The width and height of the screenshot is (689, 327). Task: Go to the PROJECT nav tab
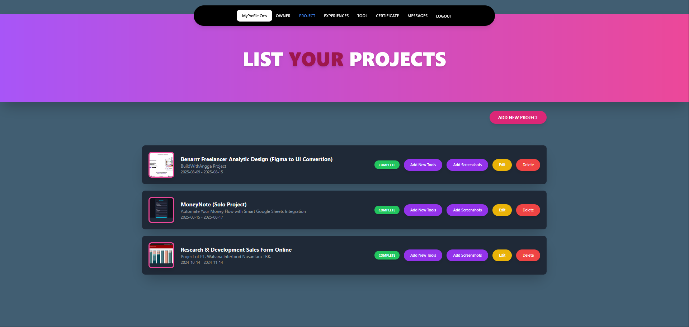coord(307,16)
